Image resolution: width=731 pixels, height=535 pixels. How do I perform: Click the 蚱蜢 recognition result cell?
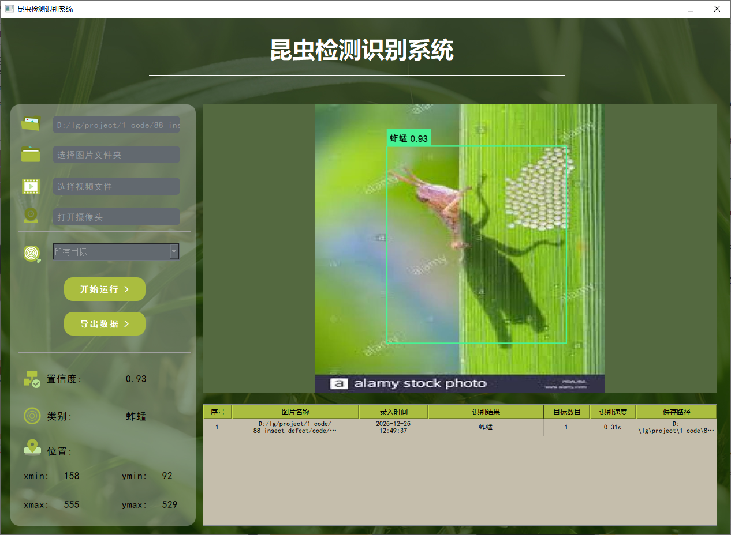486,427
